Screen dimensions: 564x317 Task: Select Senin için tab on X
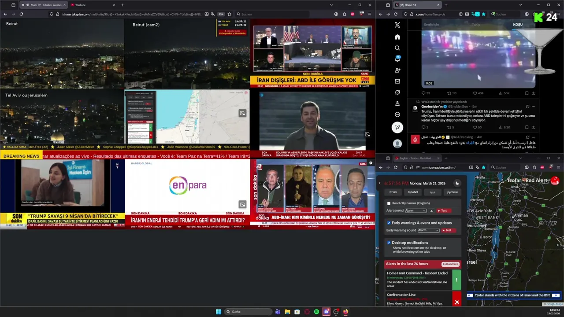tap(431, 25)
